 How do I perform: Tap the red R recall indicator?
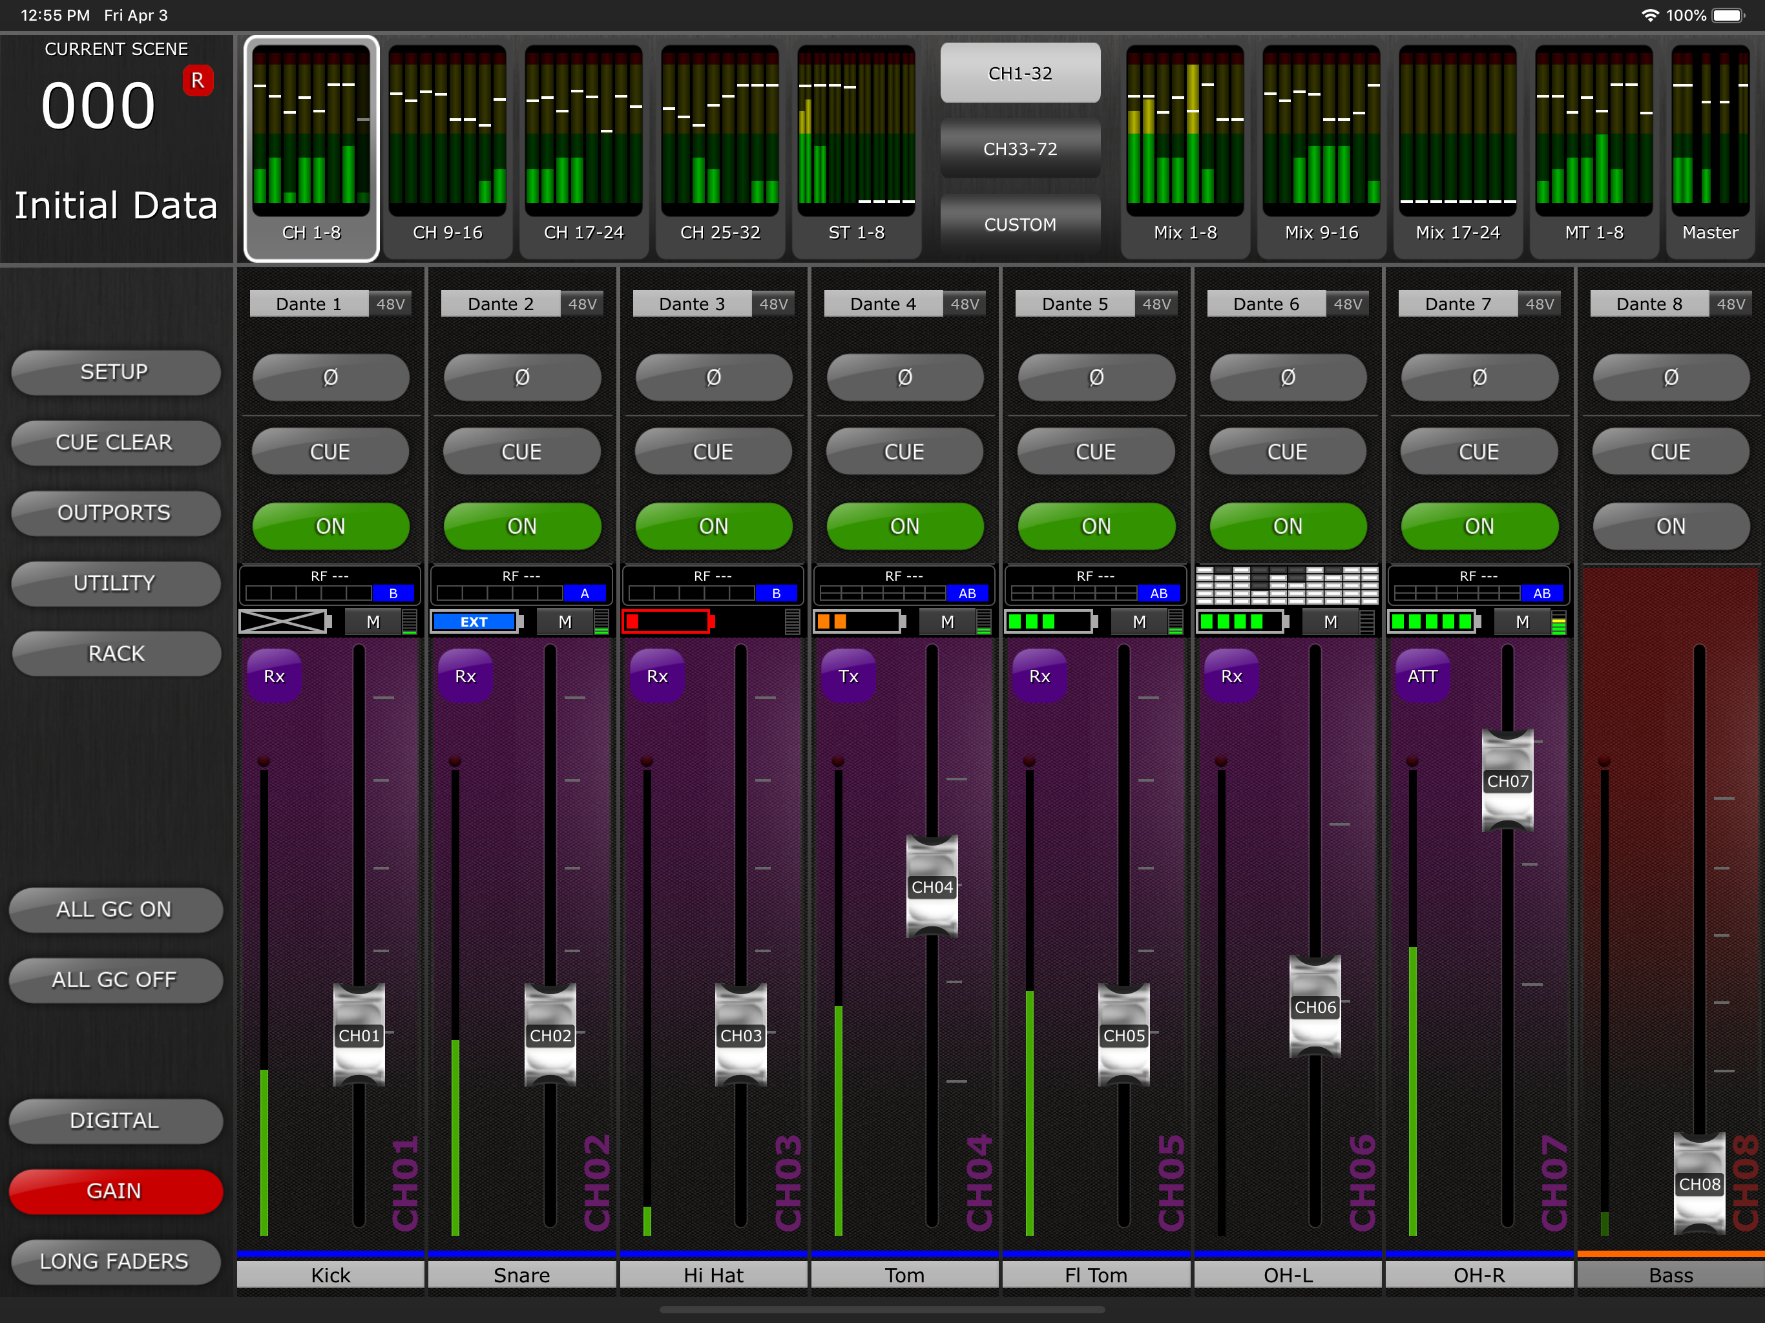click(198, 81)
